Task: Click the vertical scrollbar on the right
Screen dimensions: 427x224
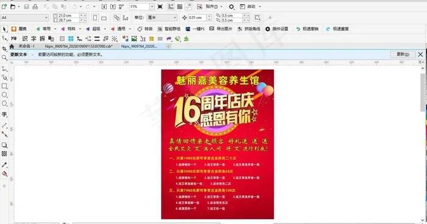Action: pyautogui.click(x=423, y=93)
